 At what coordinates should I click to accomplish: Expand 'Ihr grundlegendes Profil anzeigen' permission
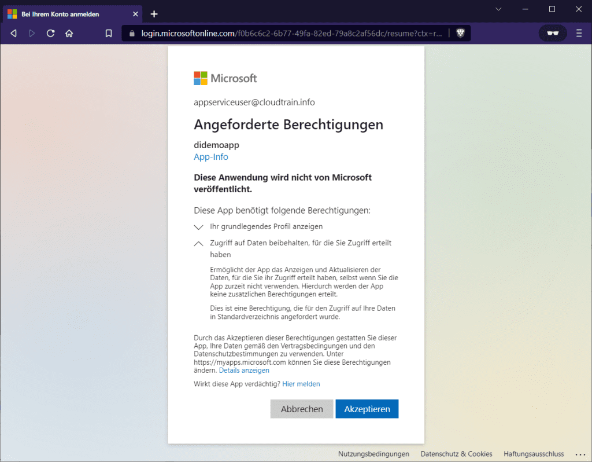pyautogui.click(x=199, y=227)
